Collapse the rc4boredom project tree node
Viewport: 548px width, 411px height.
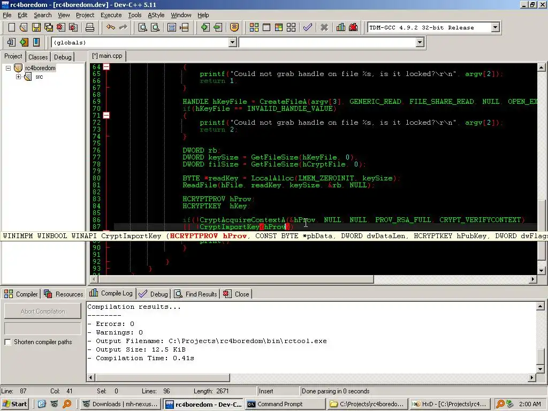click(x=8, y=68)
